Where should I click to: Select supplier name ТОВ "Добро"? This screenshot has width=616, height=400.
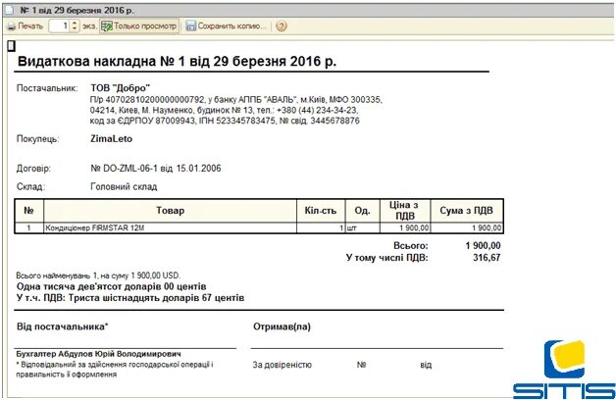[121, 88]
